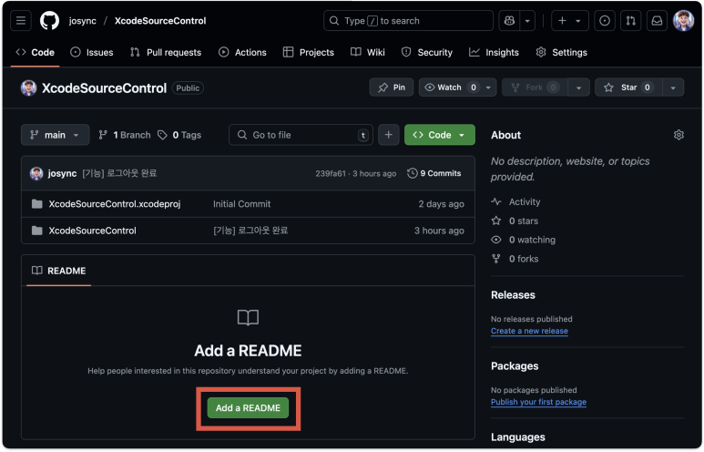Click the josync owner breadcrumb
The height and width of the screenshot is (452, 704).
[83, 21]
